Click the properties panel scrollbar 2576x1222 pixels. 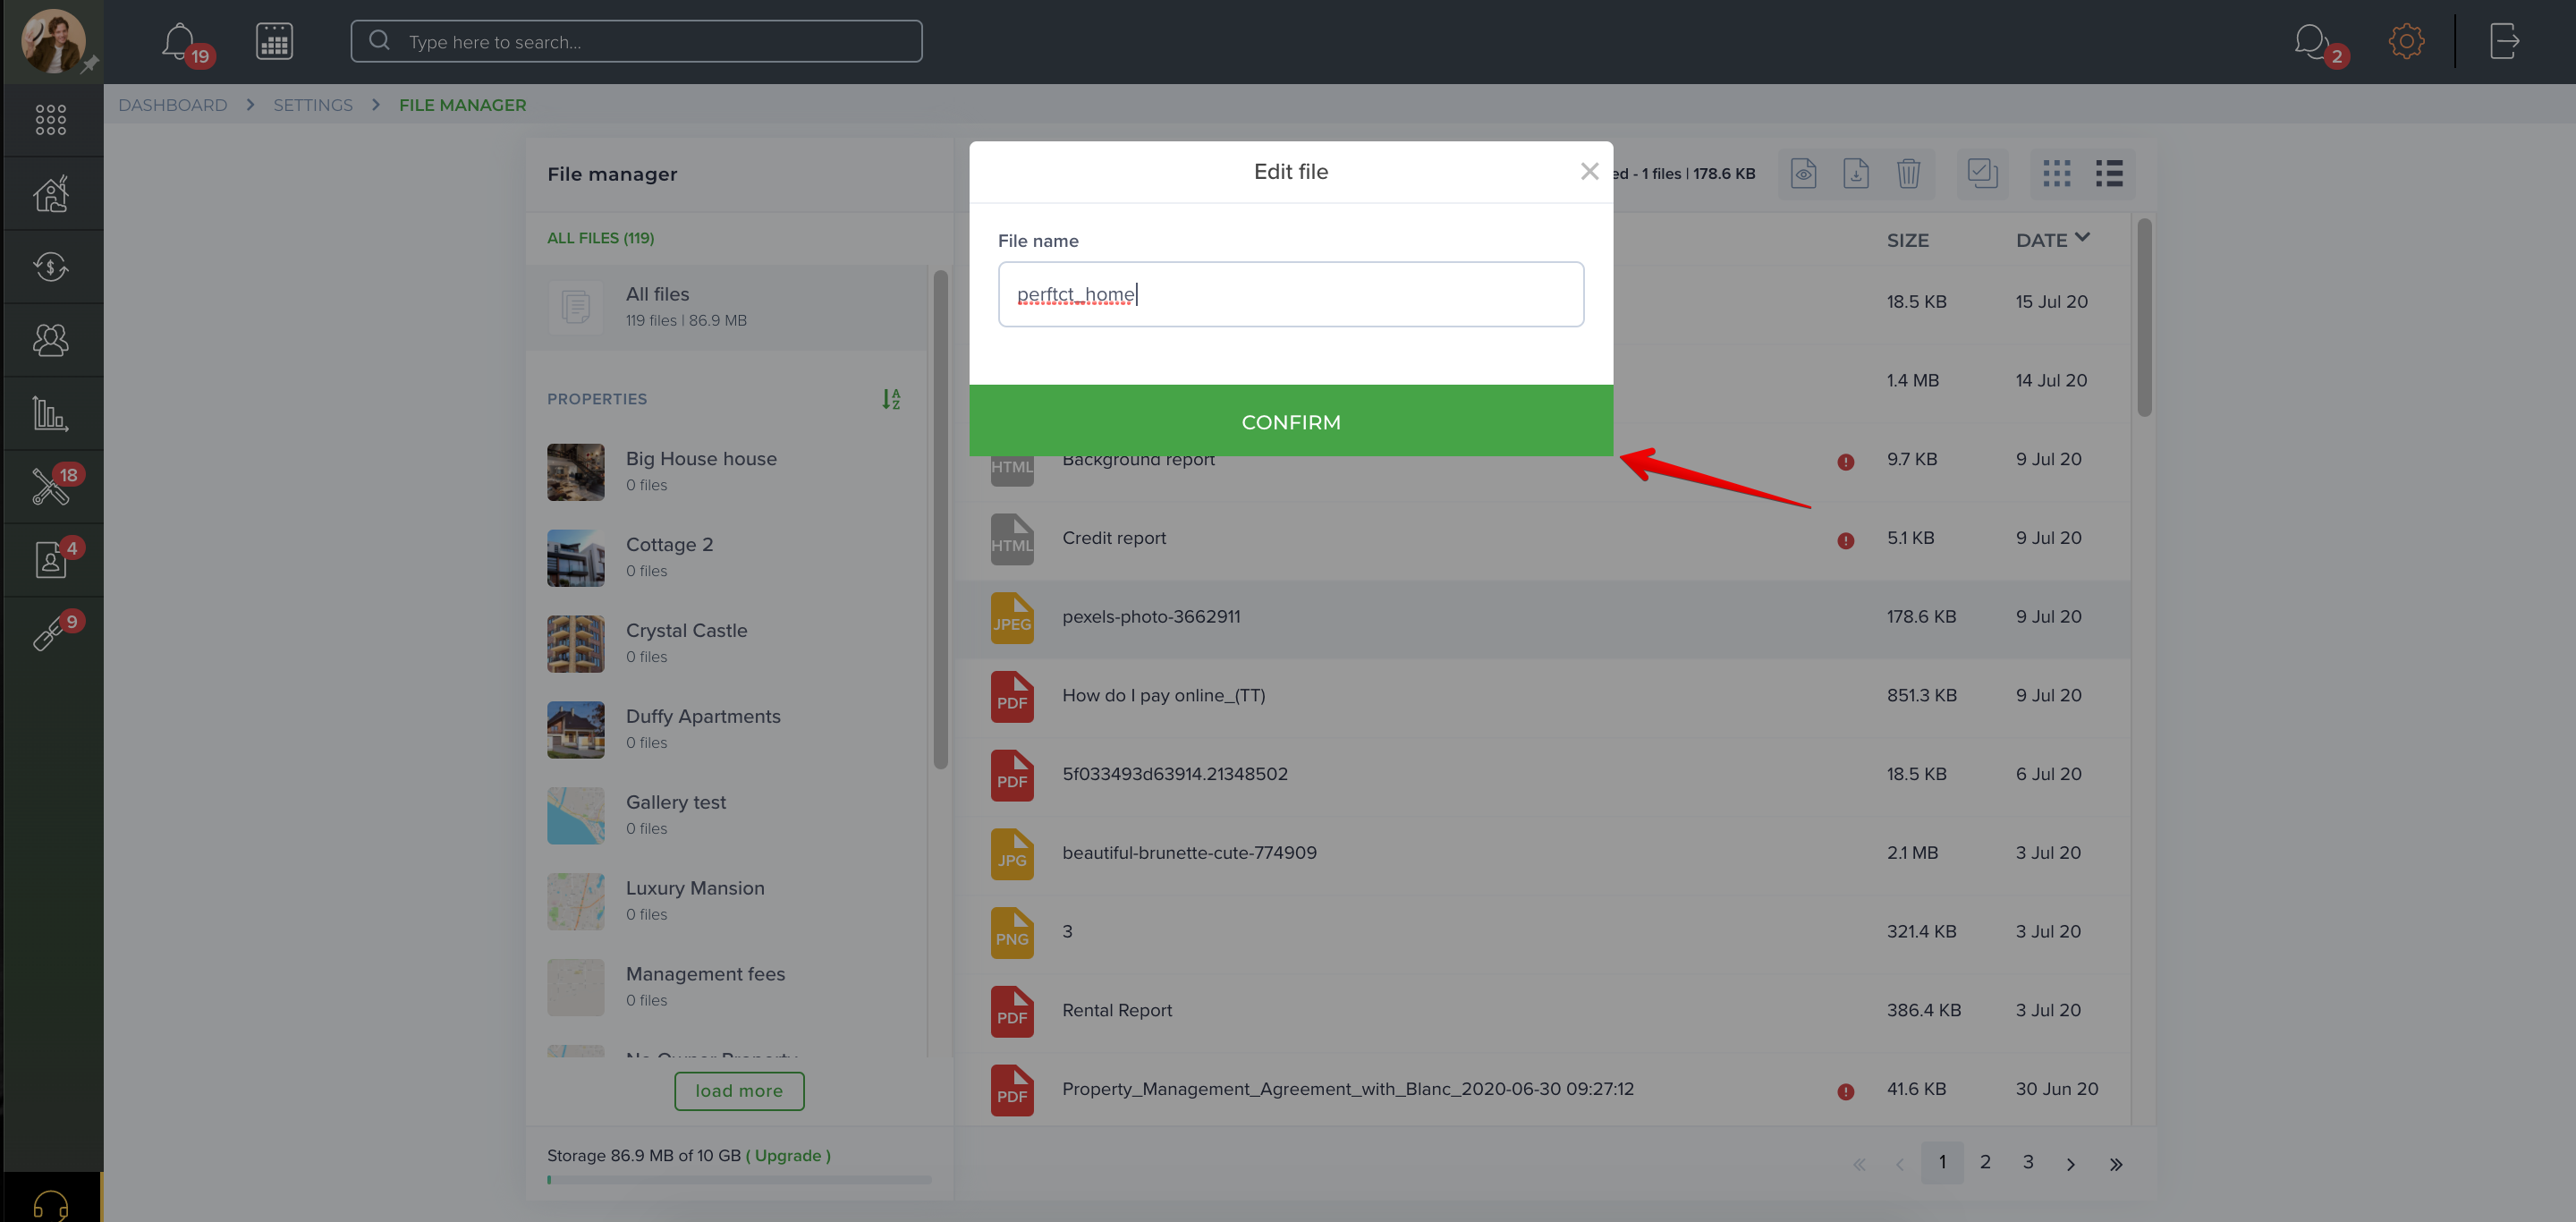(940, 520)
